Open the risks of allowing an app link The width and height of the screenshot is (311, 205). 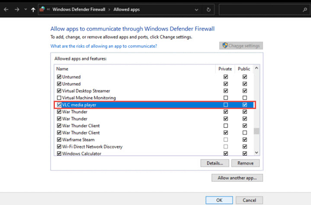(x=104, y=46)
